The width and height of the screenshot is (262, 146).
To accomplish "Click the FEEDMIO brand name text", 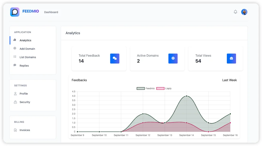I will click(31, 11).
